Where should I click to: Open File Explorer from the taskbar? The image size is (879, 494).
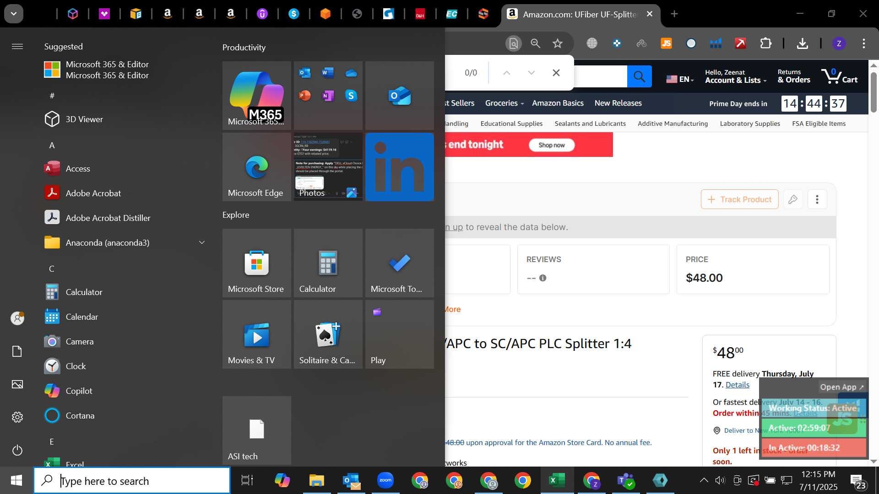pyautogui.click(x=316, y=480)
